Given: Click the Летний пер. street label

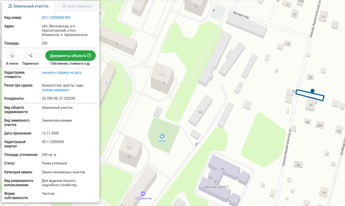Looking at the screenshot, I should [x=241, y=15].
